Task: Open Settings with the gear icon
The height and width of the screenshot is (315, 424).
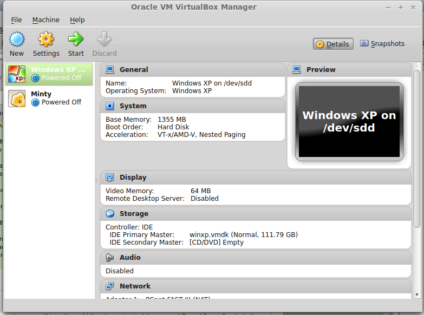Action: point(46,40)
